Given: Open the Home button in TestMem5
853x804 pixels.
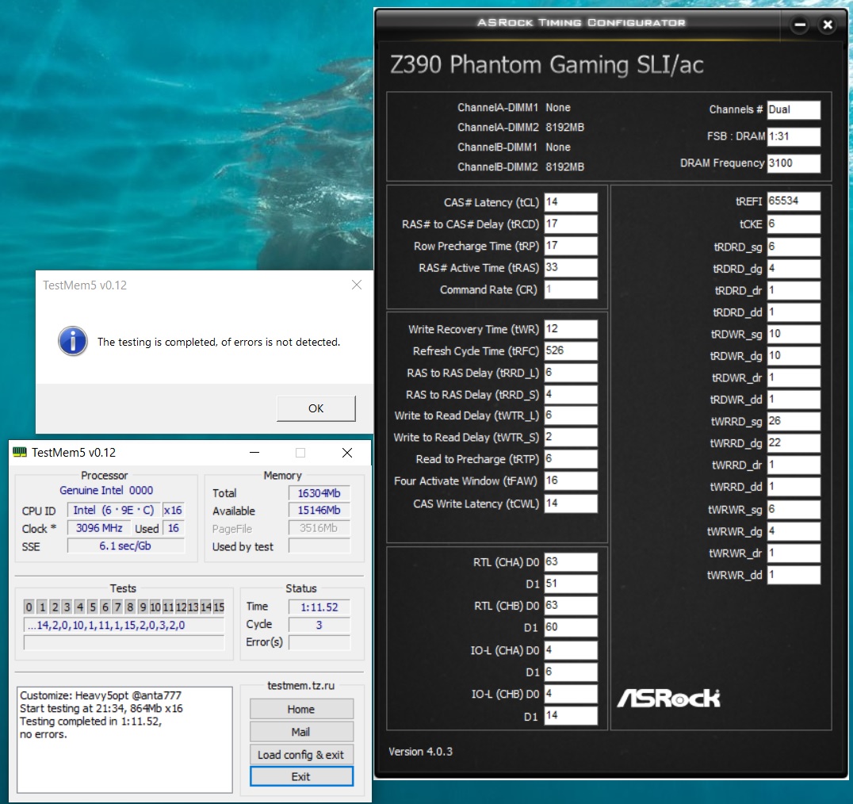Looking at the screenshot, I should pyautogui.click(x=301, y=709).
